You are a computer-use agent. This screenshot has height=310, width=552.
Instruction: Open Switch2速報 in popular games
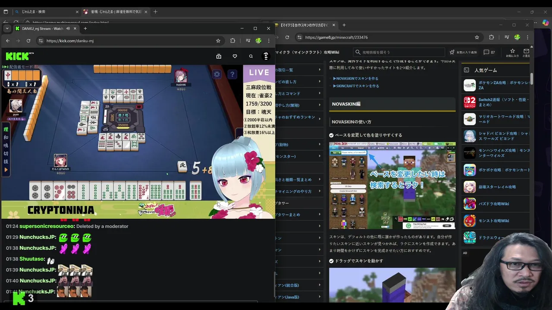(x=496, y=102)
